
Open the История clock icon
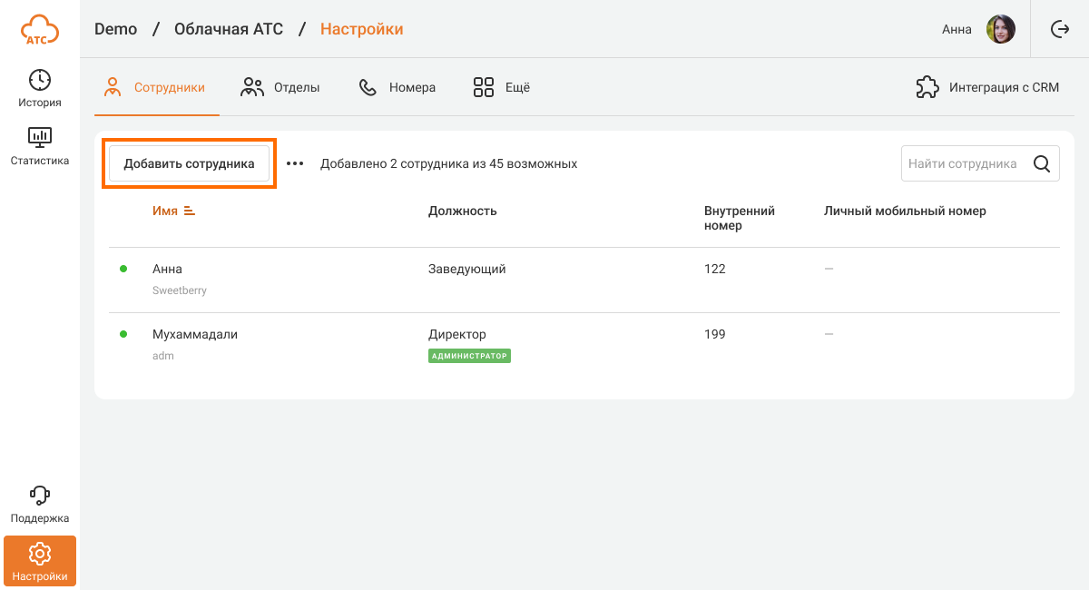[x=40, y=80]
